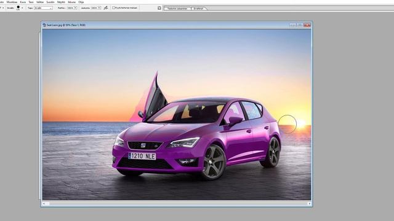Open the Näytä menu
The width and height of the screenshot is (394, 221).
pyautogui.click(x=61, y=2)
